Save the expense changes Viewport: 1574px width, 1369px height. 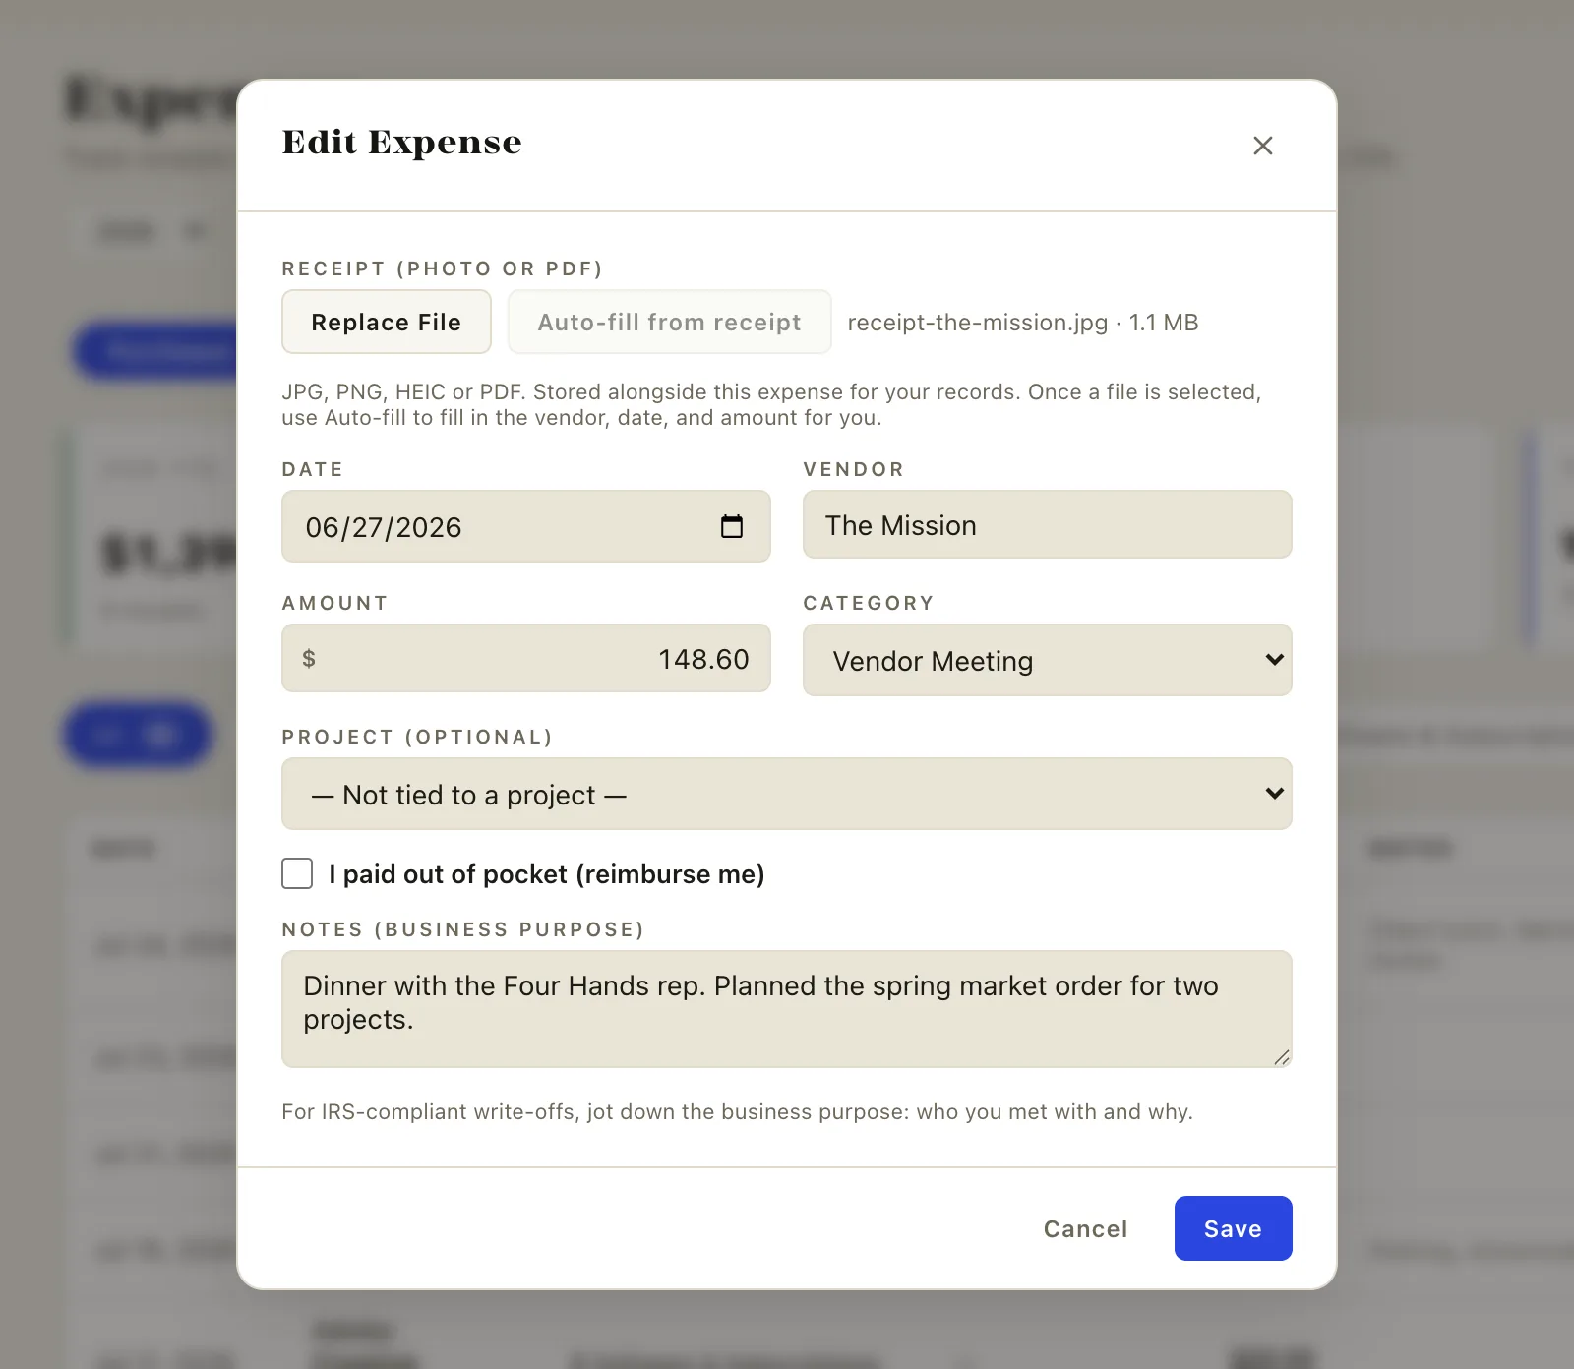pos(1234,1228)
